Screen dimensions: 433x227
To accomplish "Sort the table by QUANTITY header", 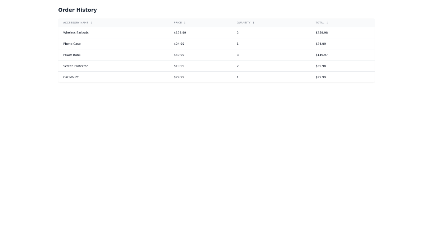I will tap(244, 22).
